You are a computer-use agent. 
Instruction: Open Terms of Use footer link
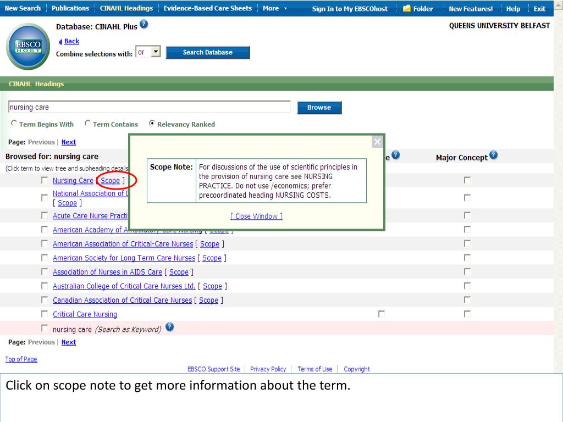315,369
